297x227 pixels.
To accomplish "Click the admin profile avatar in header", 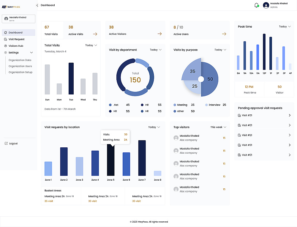I will coord(266,5).
